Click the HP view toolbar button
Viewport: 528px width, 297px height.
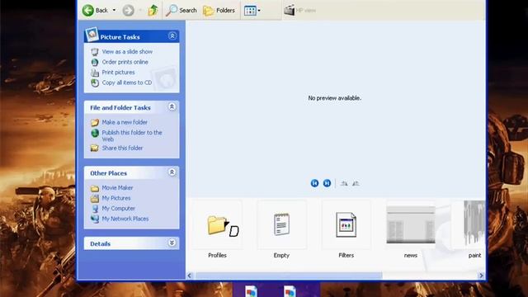[299, 11]
